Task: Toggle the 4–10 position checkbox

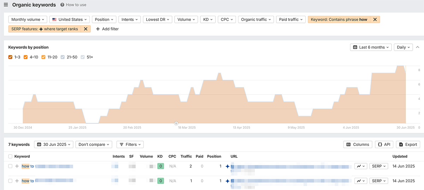Action: (x=26, y=57)
